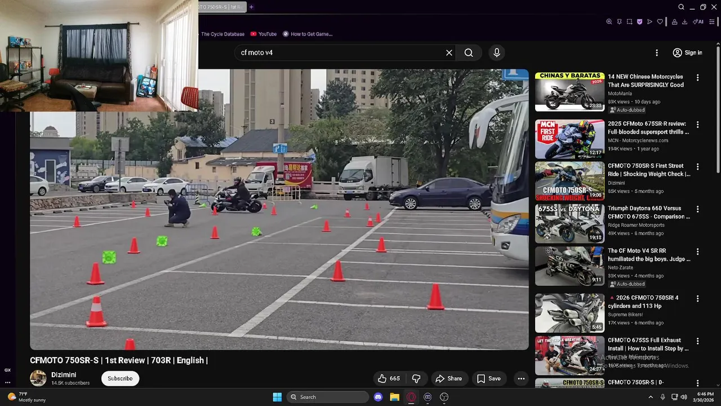Open Discord from the taskbar

[x=378, y=397]
